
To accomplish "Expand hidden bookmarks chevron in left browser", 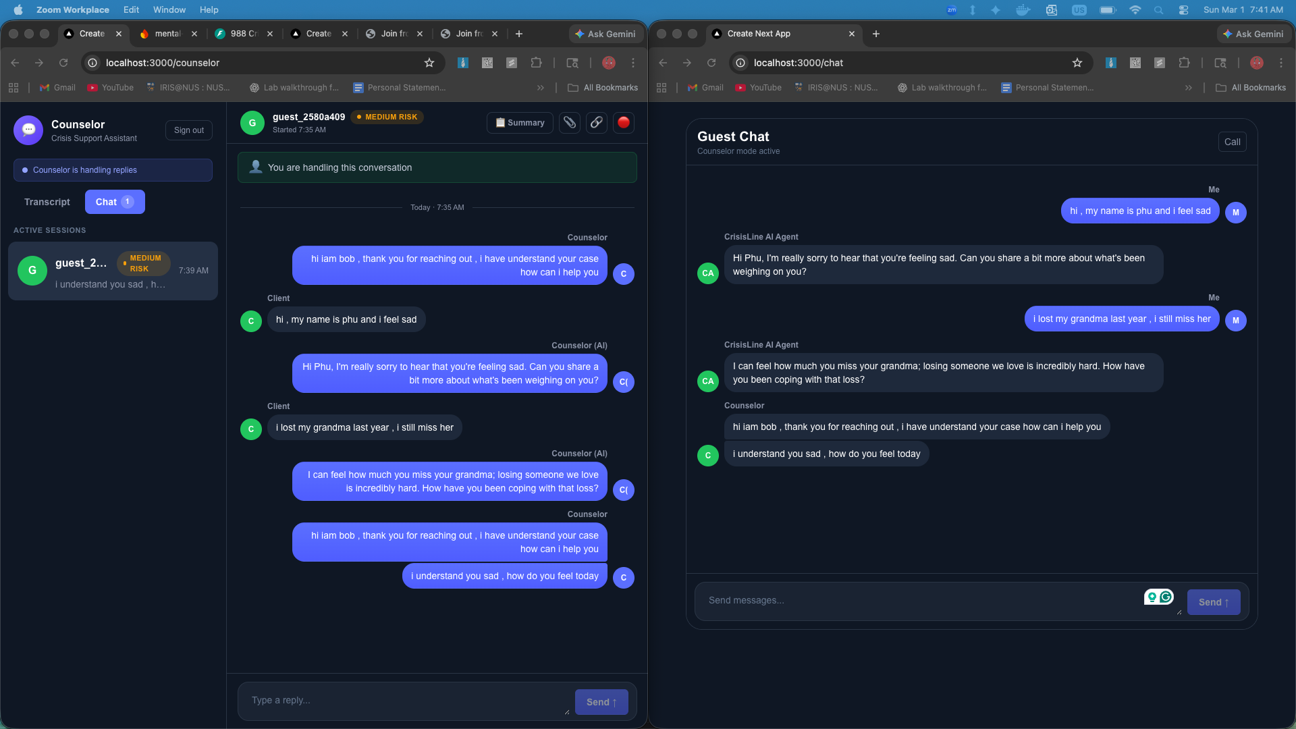I will 540,88.
